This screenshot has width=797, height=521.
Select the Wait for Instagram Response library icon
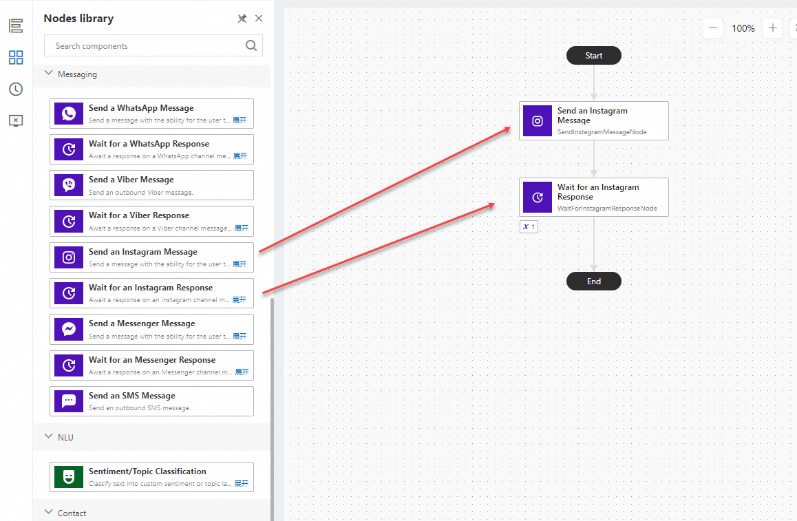[69, 293]
